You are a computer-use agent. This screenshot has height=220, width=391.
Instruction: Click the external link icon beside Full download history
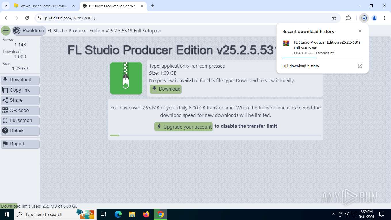point(360,66)
